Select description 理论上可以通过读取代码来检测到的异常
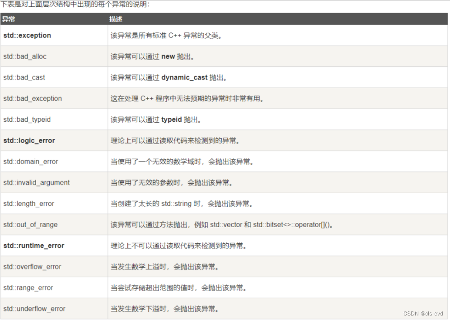The image size is (450, 320). [x=175, y=140]
